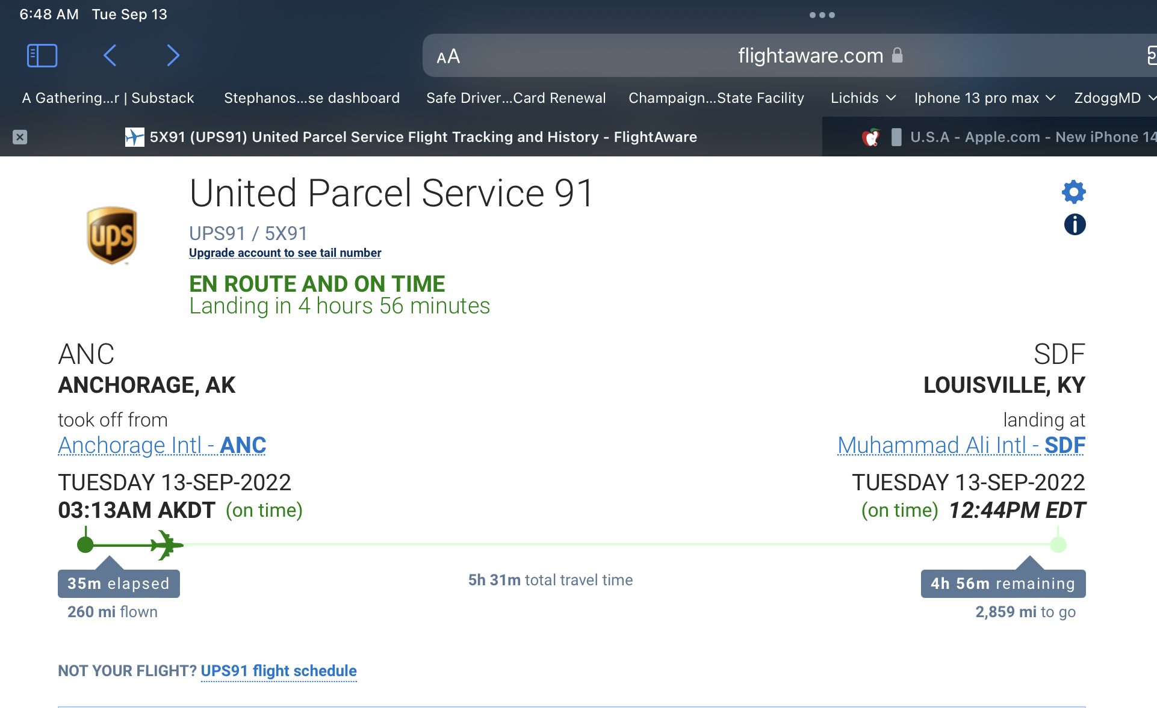Close the FlightAware tab with X
The height and width of the screenshot is (708, 1157).
[x=20, y=137]
